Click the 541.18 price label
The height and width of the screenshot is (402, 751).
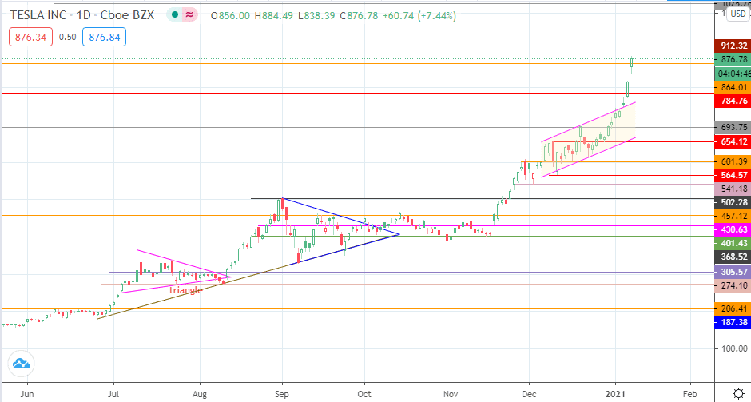click(733, 189)
